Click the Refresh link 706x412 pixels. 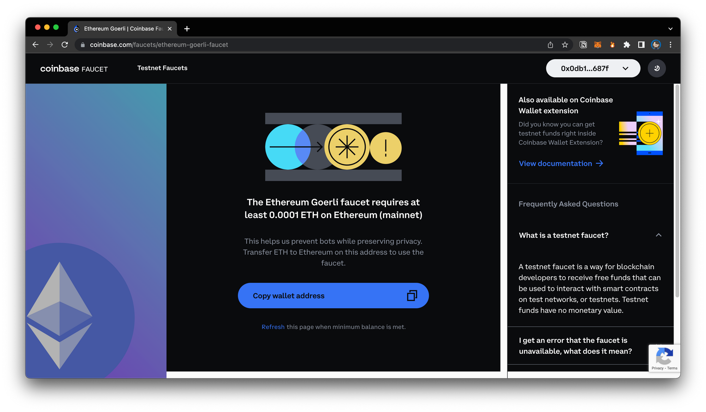pyautogui.click(x=273, y=327)
